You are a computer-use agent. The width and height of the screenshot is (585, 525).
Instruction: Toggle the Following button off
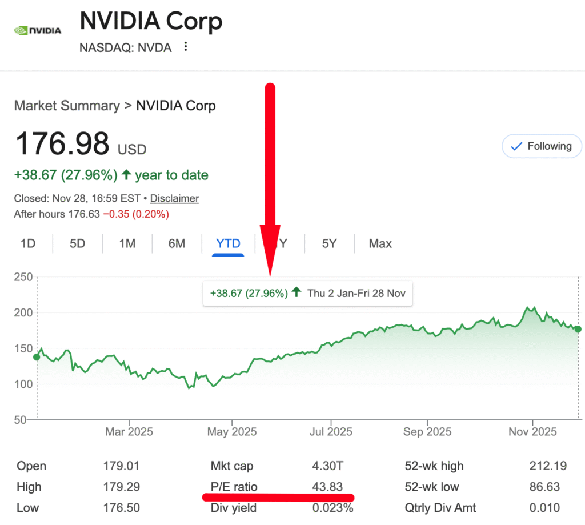coord(542,146)
